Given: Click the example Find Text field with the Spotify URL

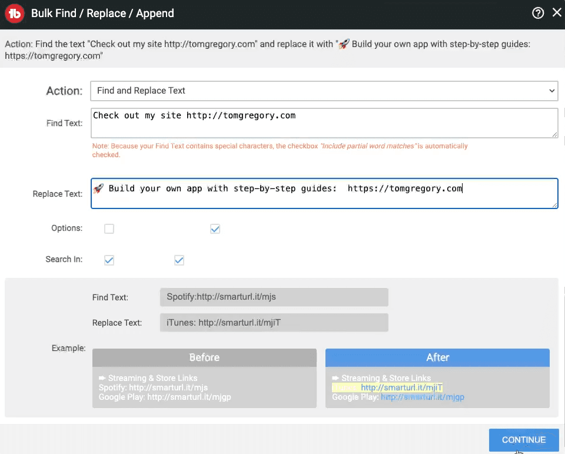Looking at the screenshot, I should click(x=274, y=297).
